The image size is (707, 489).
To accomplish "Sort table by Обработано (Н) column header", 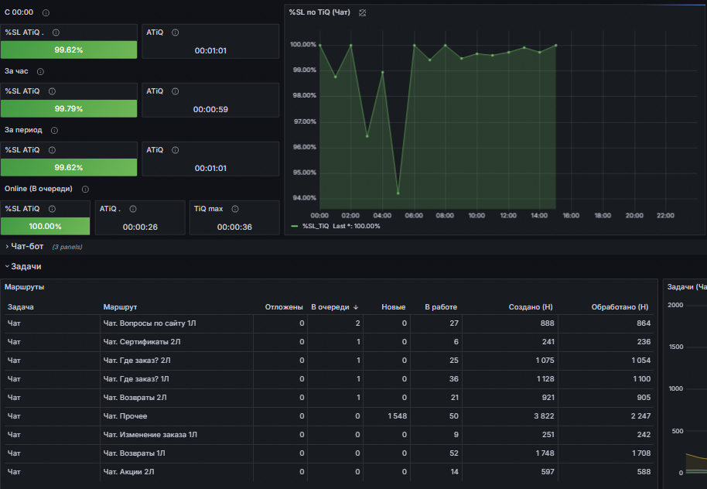I will pos(620,307).
